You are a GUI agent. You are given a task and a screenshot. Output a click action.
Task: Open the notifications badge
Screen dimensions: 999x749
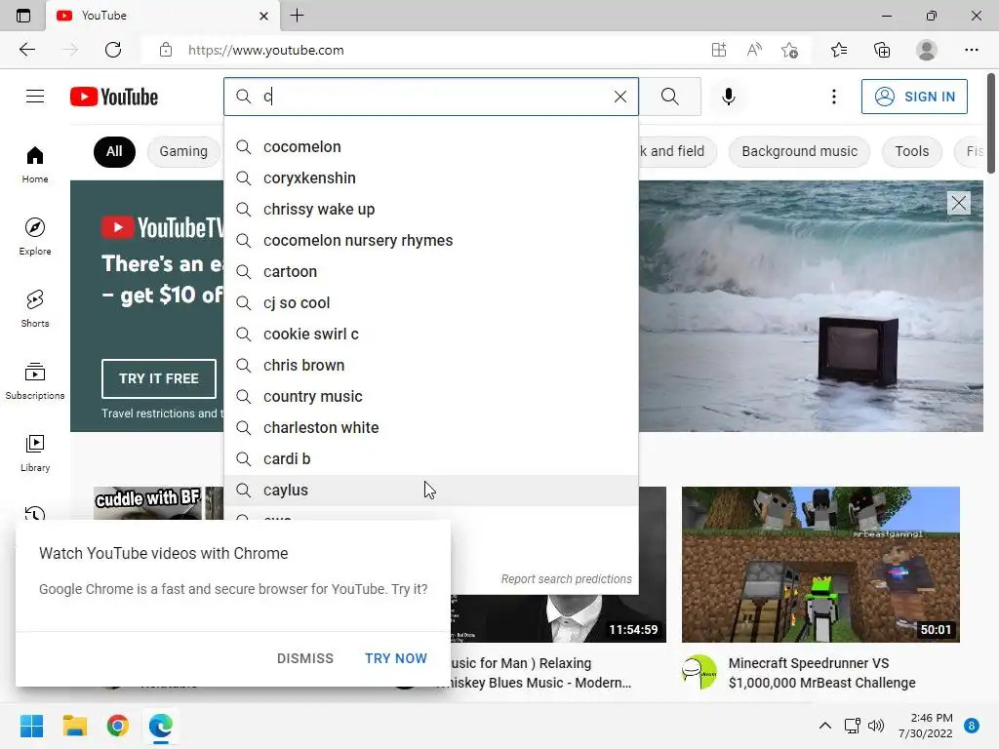pos(971,726)
